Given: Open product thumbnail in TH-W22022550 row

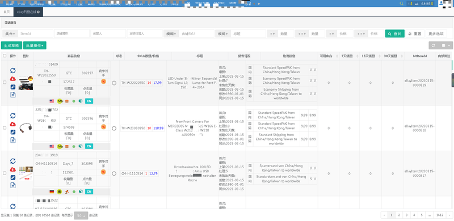Looking at the screenshot, I should point(26,83).
